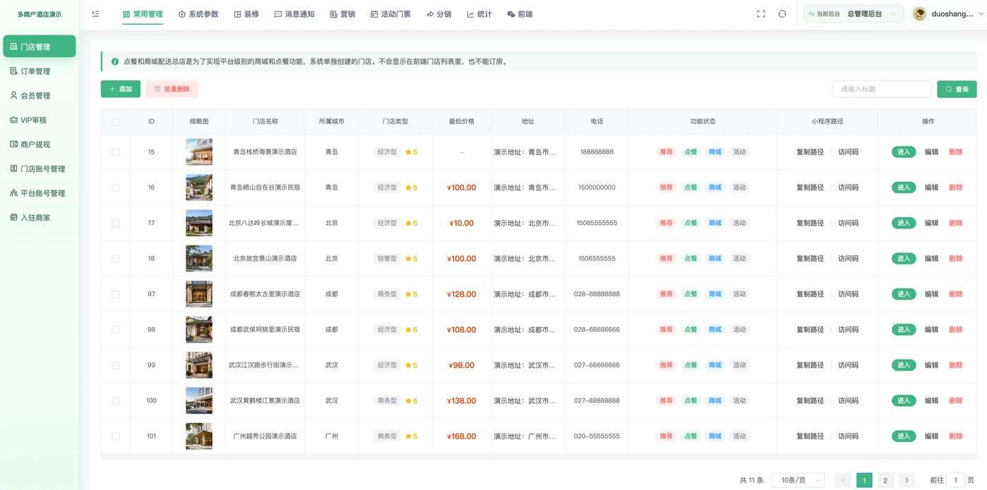
Task: Open 会员管理 in the sidebar
Action: 39,96
